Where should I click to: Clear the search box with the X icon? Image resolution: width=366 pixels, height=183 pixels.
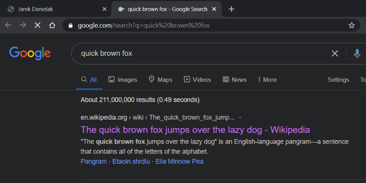335,54
